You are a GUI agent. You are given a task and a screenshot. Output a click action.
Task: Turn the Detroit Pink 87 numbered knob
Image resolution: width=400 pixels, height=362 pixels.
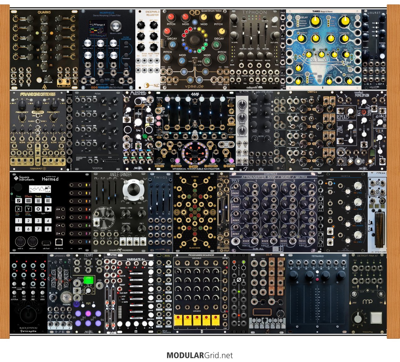(x=358, y=318)
